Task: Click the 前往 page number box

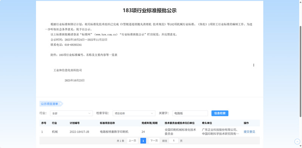Action: click(x=174, y=141)
